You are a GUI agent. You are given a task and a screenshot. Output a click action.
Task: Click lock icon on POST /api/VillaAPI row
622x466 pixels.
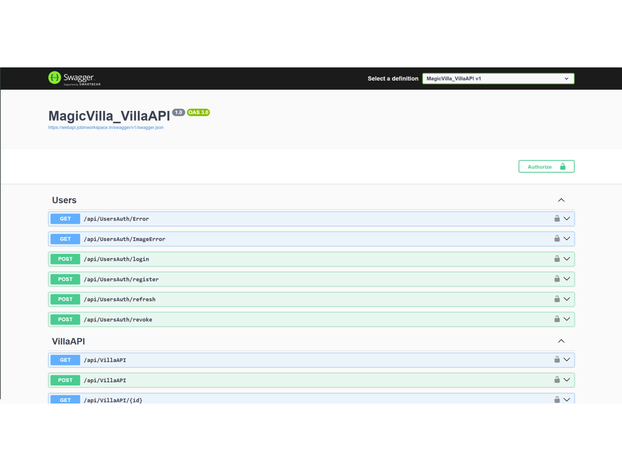tap(556, 379)
